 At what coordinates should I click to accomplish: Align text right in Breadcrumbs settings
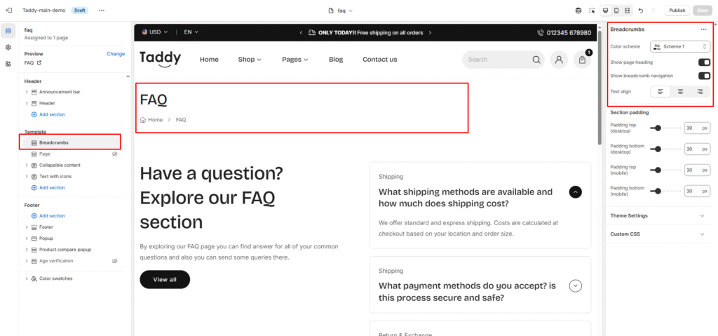[x=700, y=91]
